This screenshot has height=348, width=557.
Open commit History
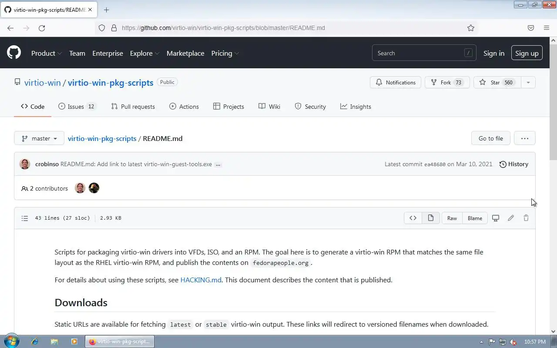point(514,164)
